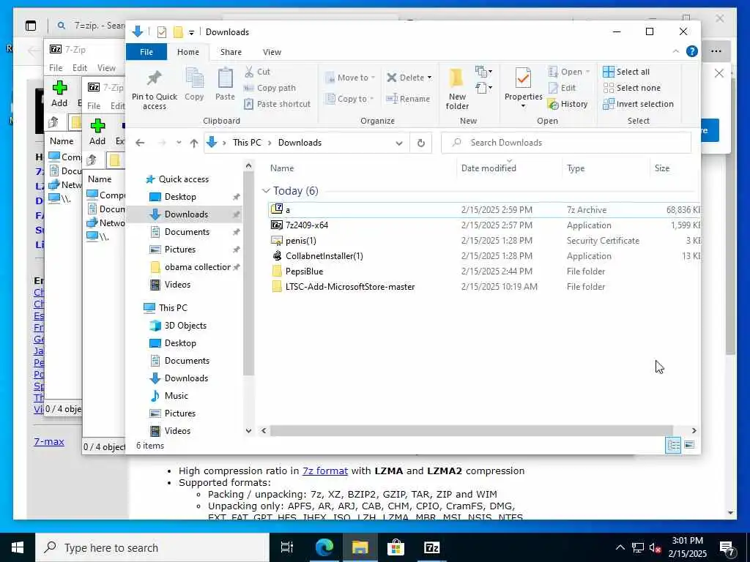
Task: Click the Search Downloads field
Action: [x=566, y=143]
